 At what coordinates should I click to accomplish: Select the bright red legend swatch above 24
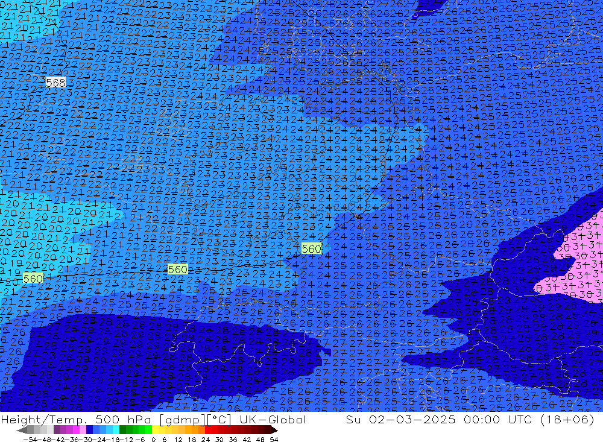[208, 430]
